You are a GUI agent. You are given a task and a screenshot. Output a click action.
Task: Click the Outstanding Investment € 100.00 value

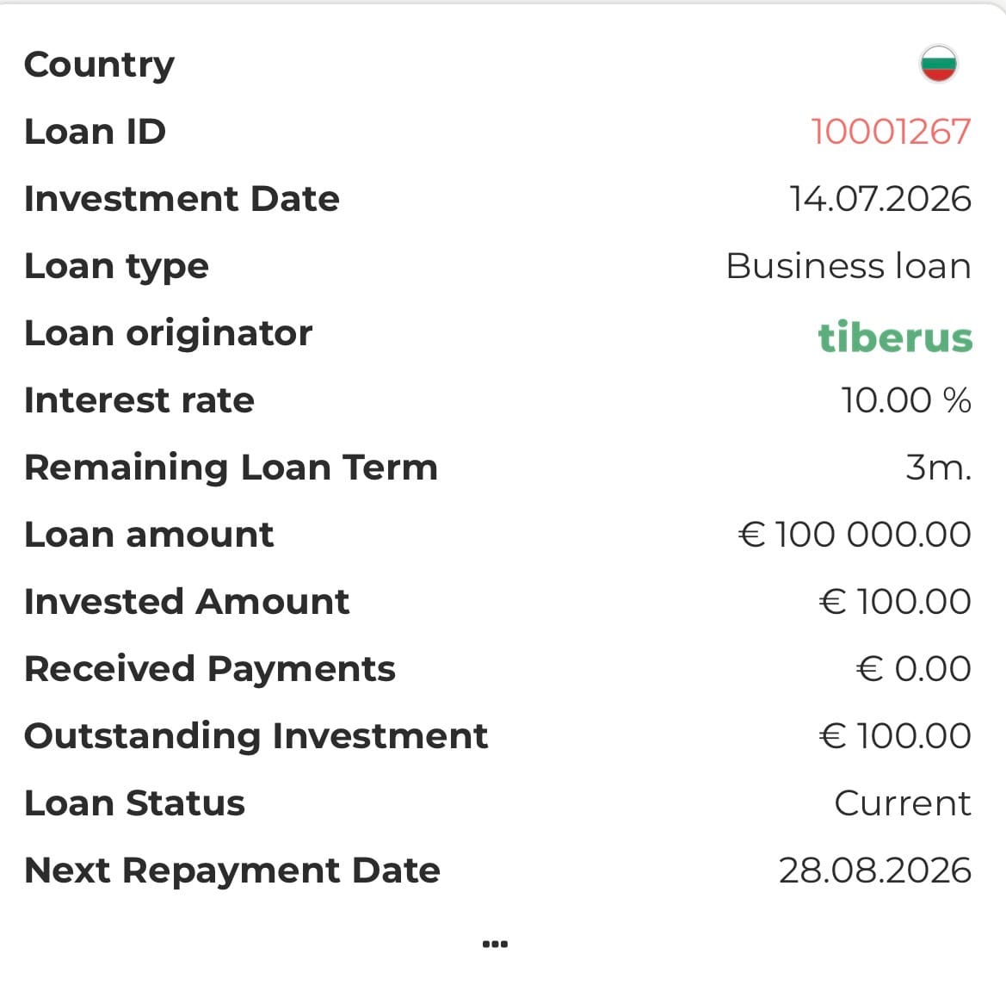(895, 736)
